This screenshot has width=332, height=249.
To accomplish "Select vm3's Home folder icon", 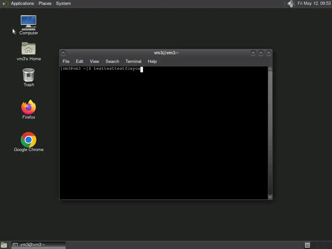I will pos(29,52).
